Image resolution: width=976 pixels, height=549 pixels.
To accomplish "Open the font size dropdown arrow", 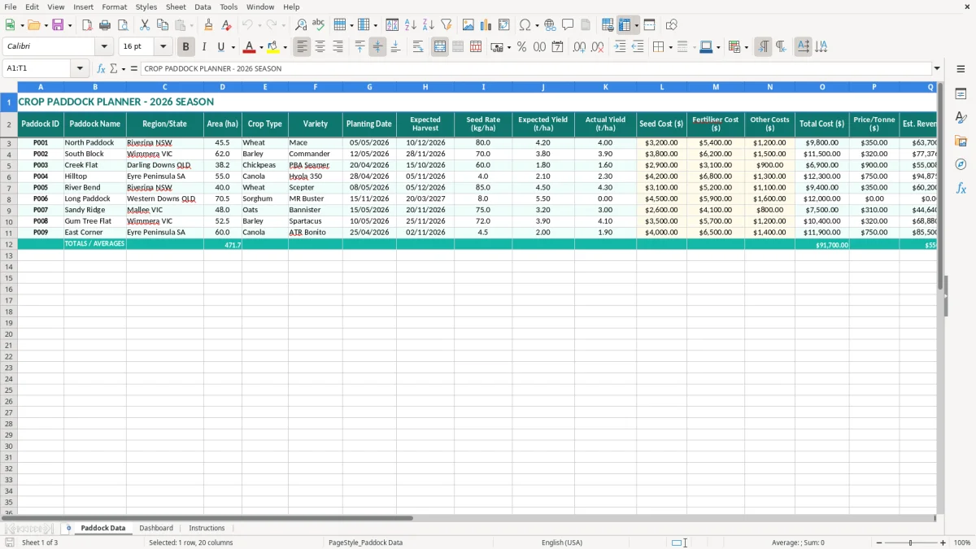I will coord(163,47).
